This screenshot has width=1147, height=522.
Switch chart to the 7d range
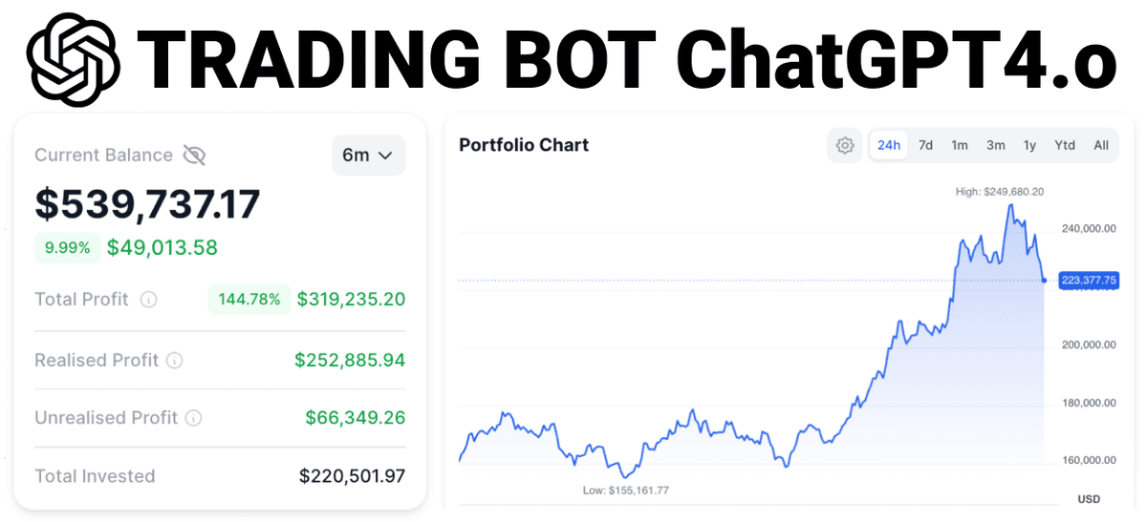925,145
